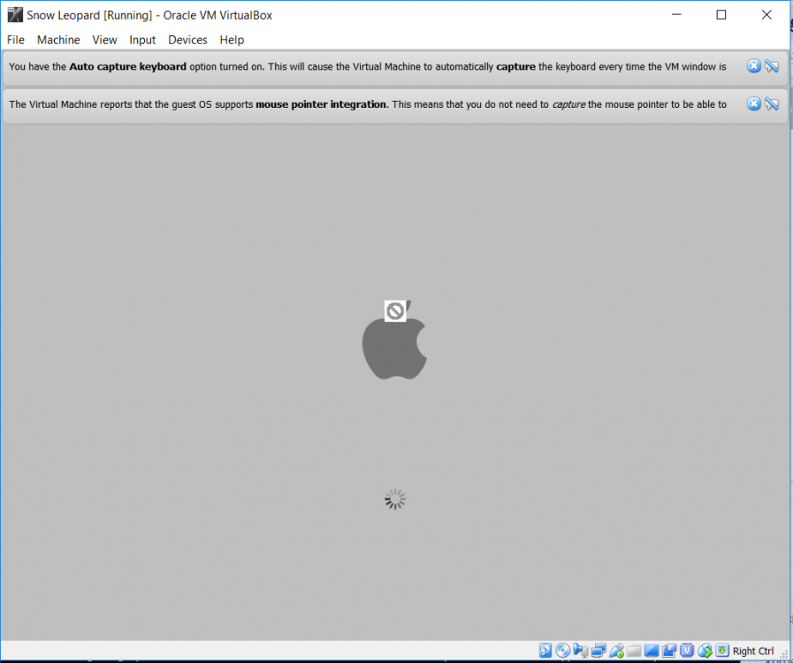Click the CPU virtualization features indicator
Image resolution: width=793 pixels, height=663 pixels.
pos(687,651)
